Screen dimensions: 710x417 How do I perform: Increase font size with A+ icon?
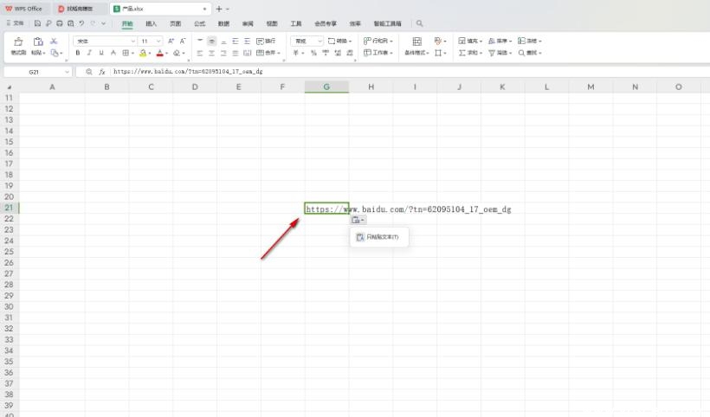click(x=171, y=42)
